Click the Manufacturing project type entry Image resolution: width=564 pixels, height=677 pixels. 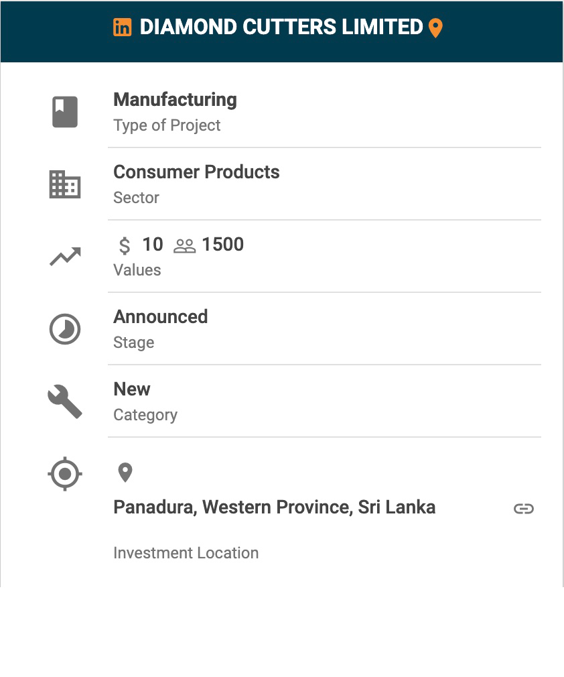click(175, 100)
